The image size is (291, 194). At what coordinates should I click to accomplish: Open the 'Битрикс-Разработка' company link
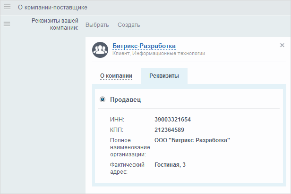pyautogui.click(x=144, y=46)
